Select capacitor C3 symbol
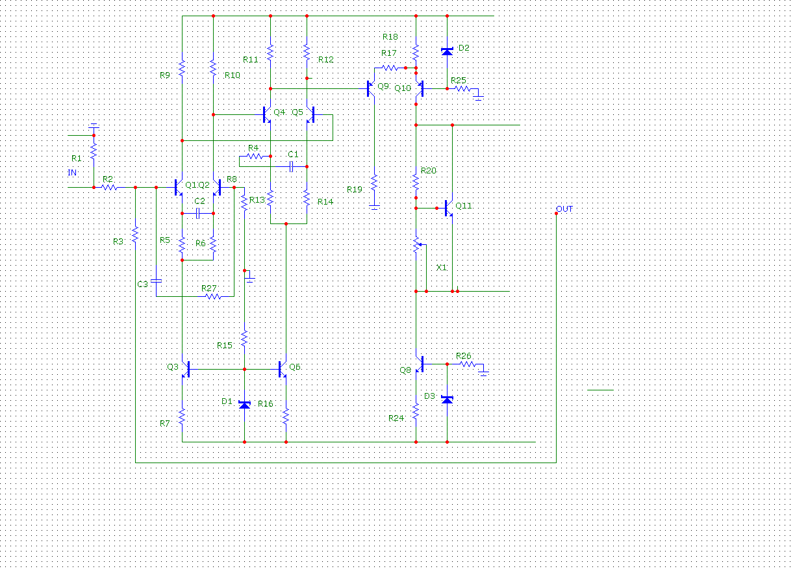The image size is (795, 571). point(156,281)
